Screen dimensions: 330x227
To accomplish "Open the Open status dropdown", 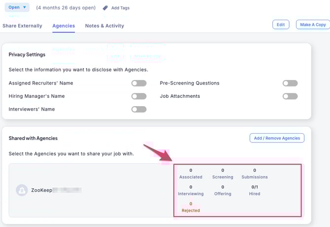I will point(17,7).
